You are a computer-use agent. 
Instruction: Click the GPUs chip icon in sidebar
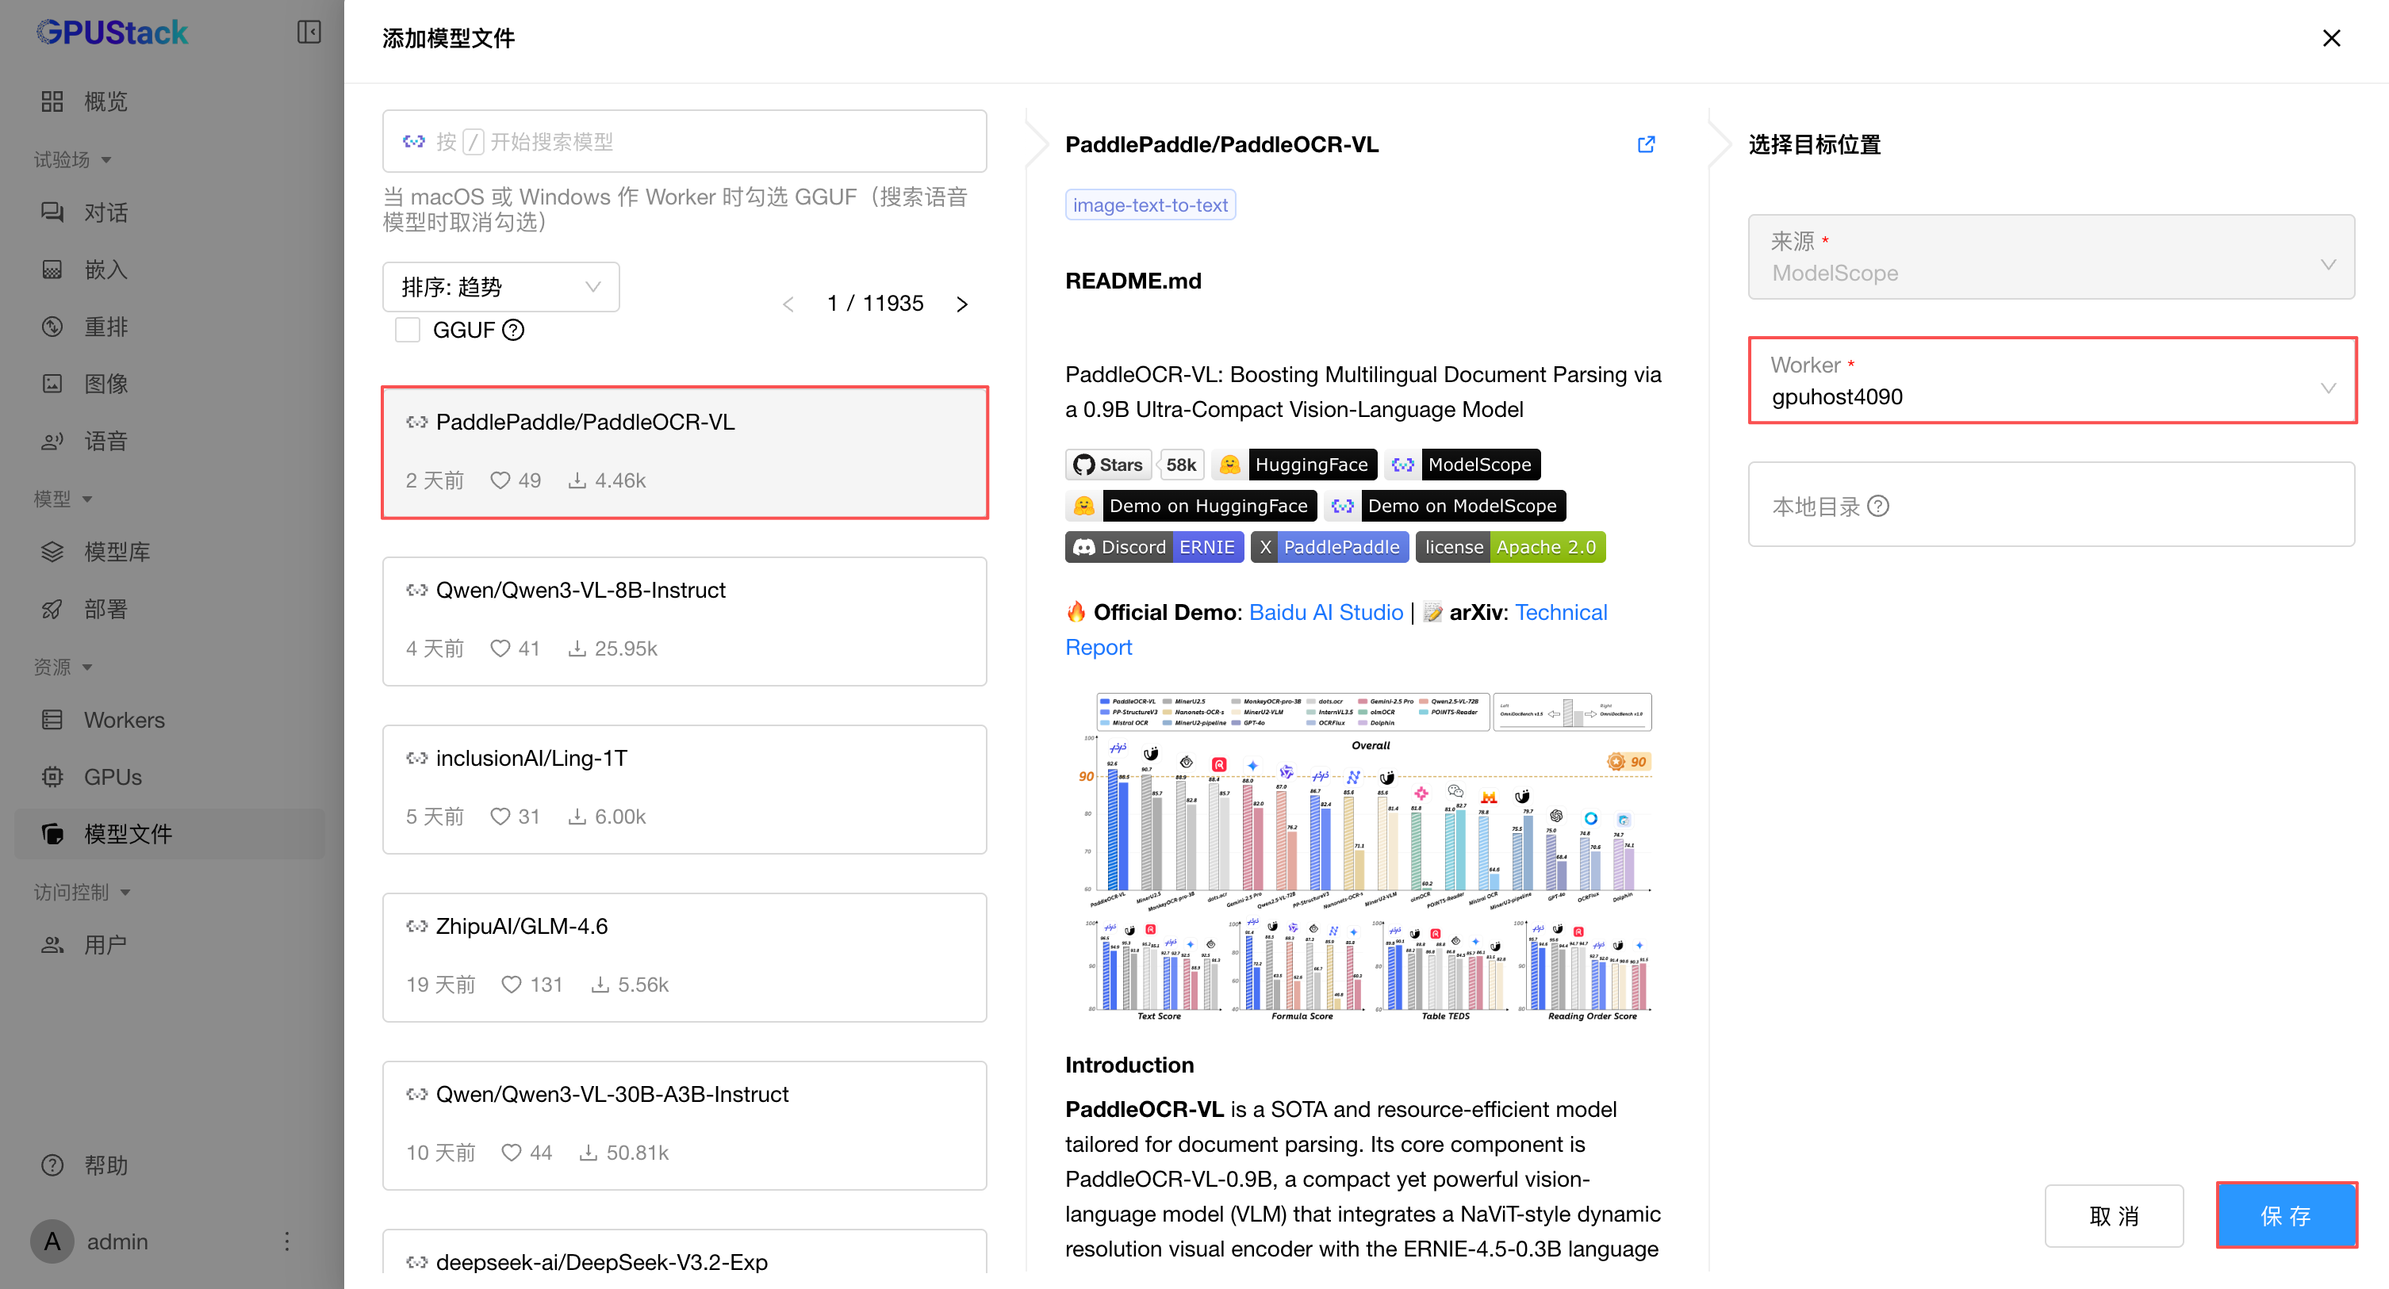(x=53, y=777)
